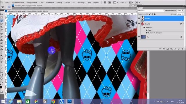Hide the Фон background layer
This screenshot has width=186, height=104.
tap(139, 37)
